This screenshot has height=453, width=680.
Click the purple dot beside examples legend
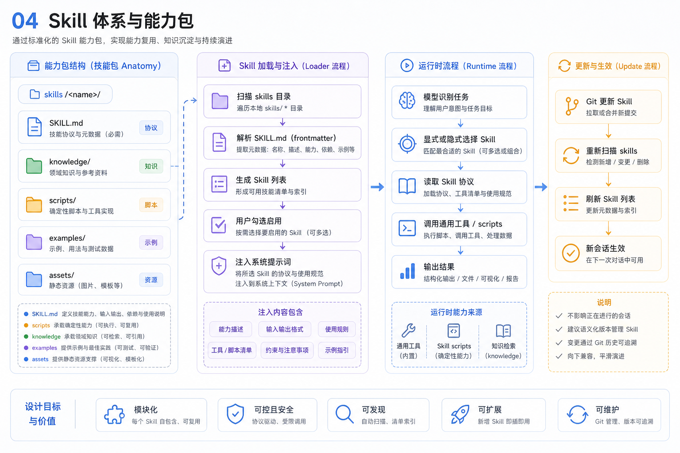(26, 348)
